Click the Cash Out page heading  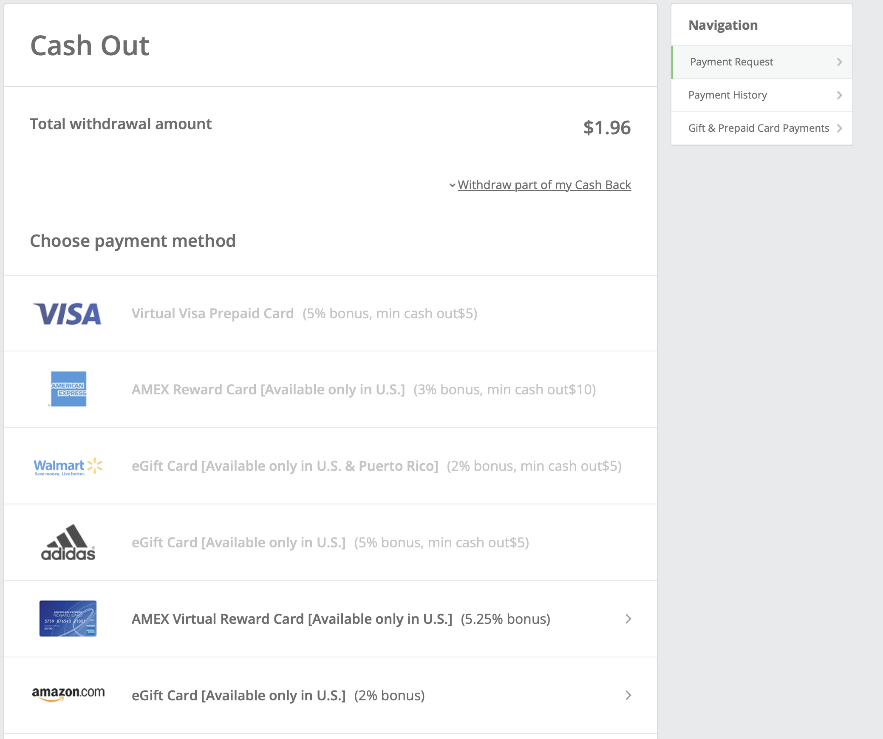(x=90, y=45)
